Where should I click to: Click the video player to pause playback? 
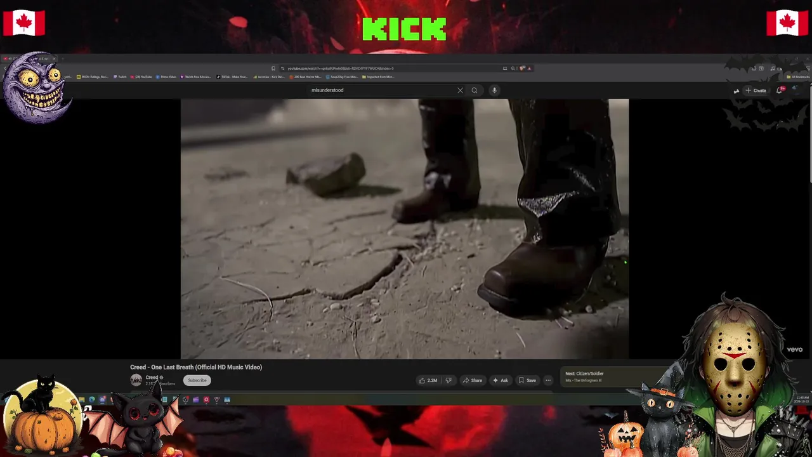[405, 228]
